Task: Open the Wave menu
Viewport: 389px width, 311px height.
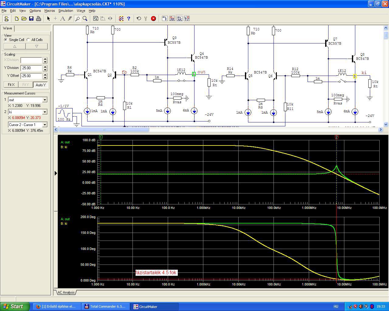Action: click(81, 11)
